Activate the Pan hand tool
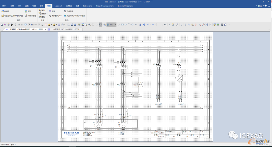The image size is (272, 147). [93, 25]
